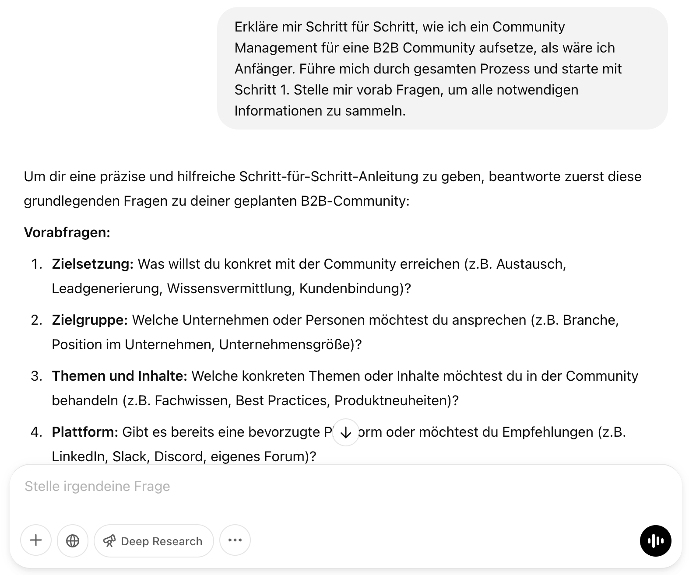Screen dimensions: 689x575
Task: Click the bold 'Themen und Inhalte:' label
Action: click(120, 376)
